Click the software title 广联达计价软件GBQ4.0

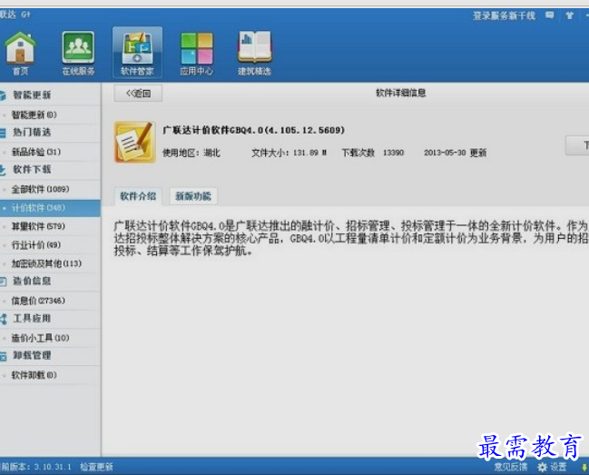(253, 131)
